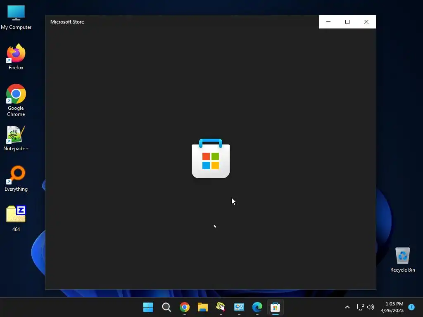Open taskbar Search magnifier

(166, 307)
